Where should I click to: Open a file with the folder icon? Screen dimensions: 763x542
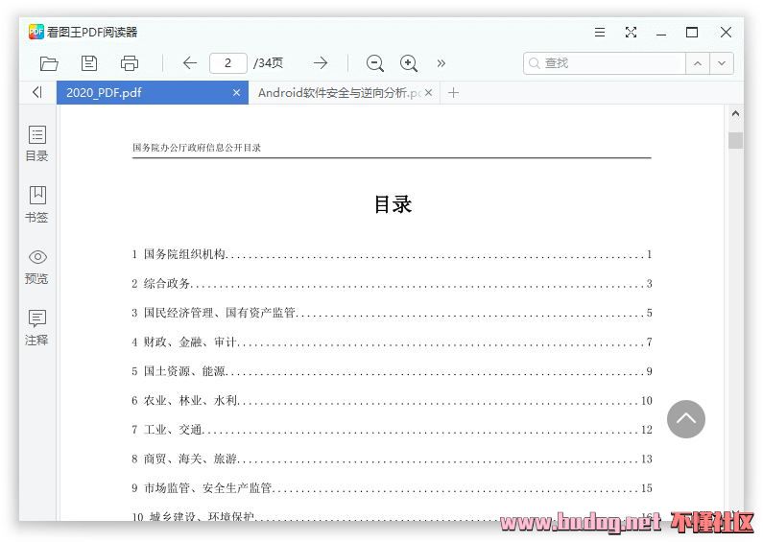pyautogui.click(x=49, y=63)
